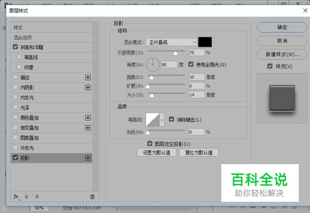This screenshot has width=310, height=213.
Task: Select 样式 in the left list
Action: pyautogui.click(x=52, y=27)
